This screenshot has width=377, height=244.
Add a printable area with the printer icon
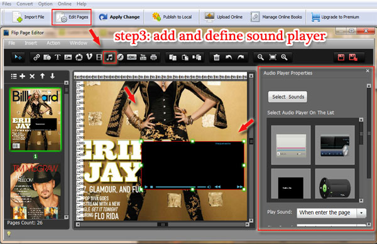153,57
